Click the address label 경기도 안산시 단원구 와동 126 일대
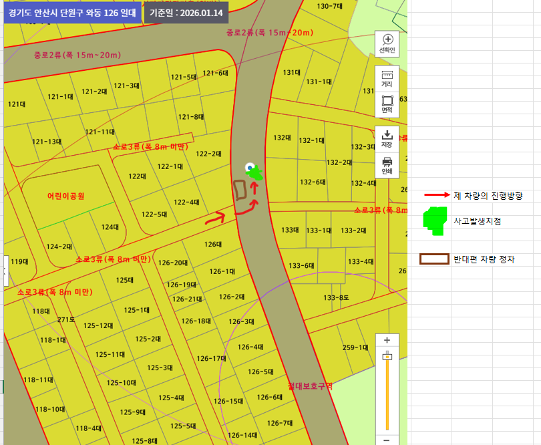Image resolution: width=541 pixels, height=445 pixels. pos(72,13)
